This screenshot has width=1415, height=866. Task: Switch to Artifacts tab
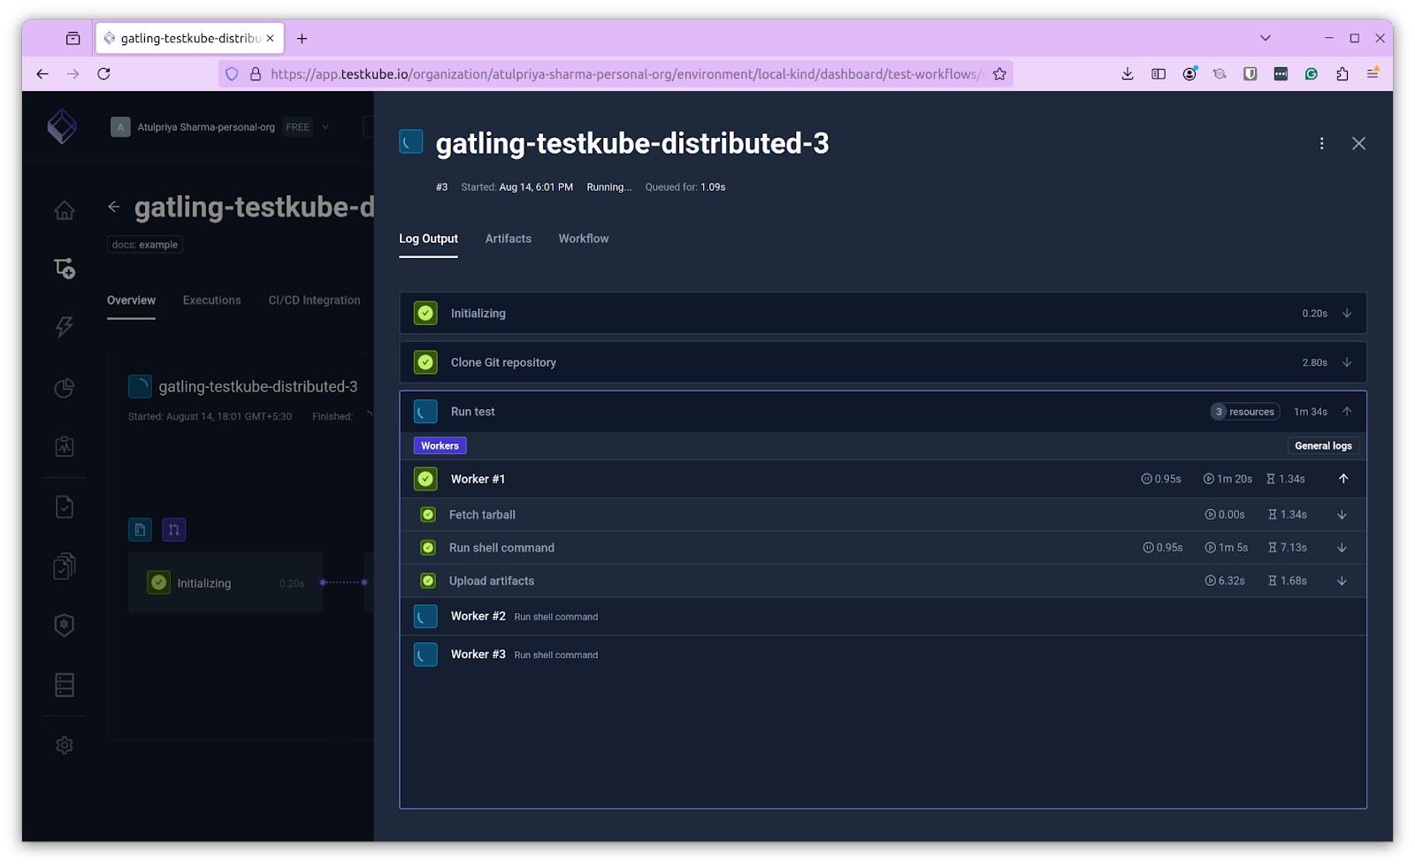[x=509, y=239]
